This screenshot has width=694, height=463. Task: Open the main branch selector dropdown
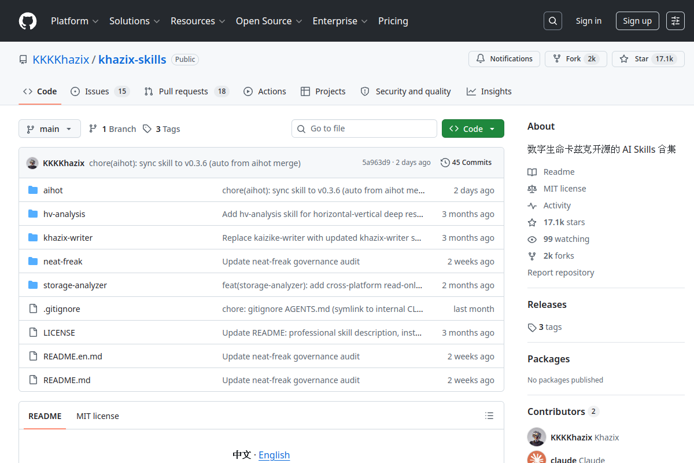[50, 128]
